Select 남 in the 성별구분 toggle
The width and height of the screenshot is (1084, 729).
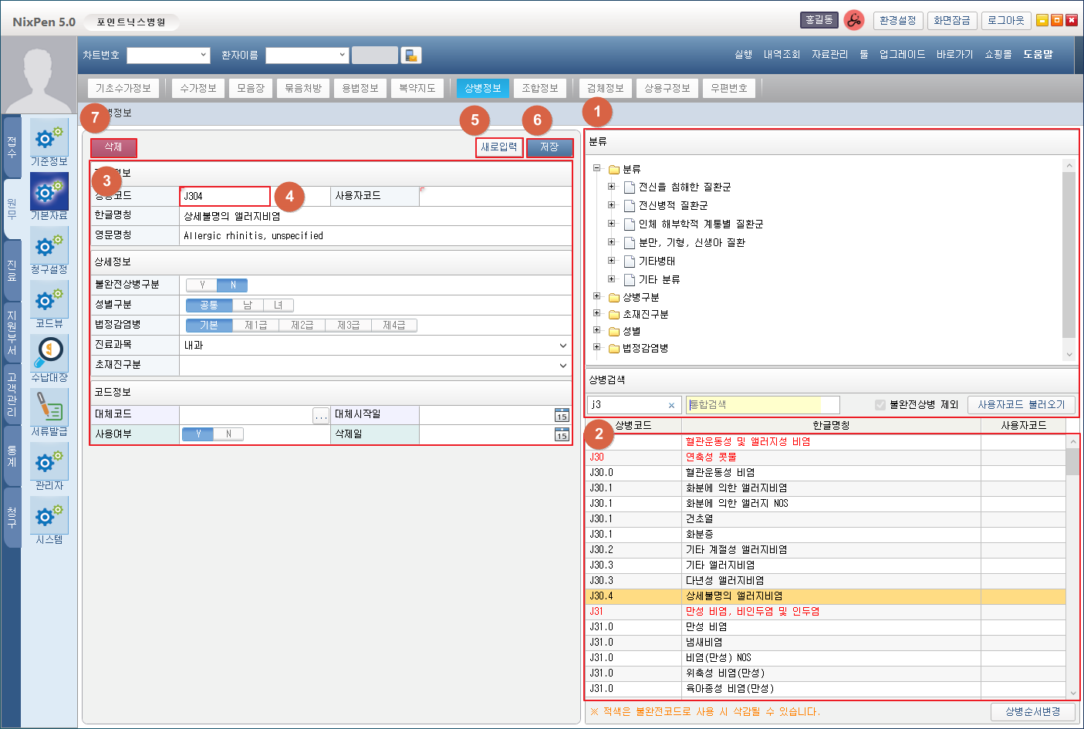coord(248,305)
